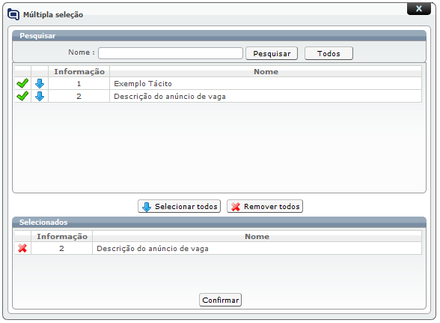Remove selected item using red X icon

pyautogui.click(x=22, y=248)
